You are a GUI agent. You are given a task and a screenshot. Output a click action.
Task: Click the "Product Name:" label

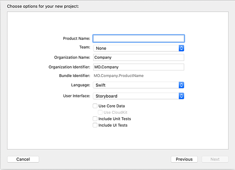pyautogui.click(x=76, y=38)
